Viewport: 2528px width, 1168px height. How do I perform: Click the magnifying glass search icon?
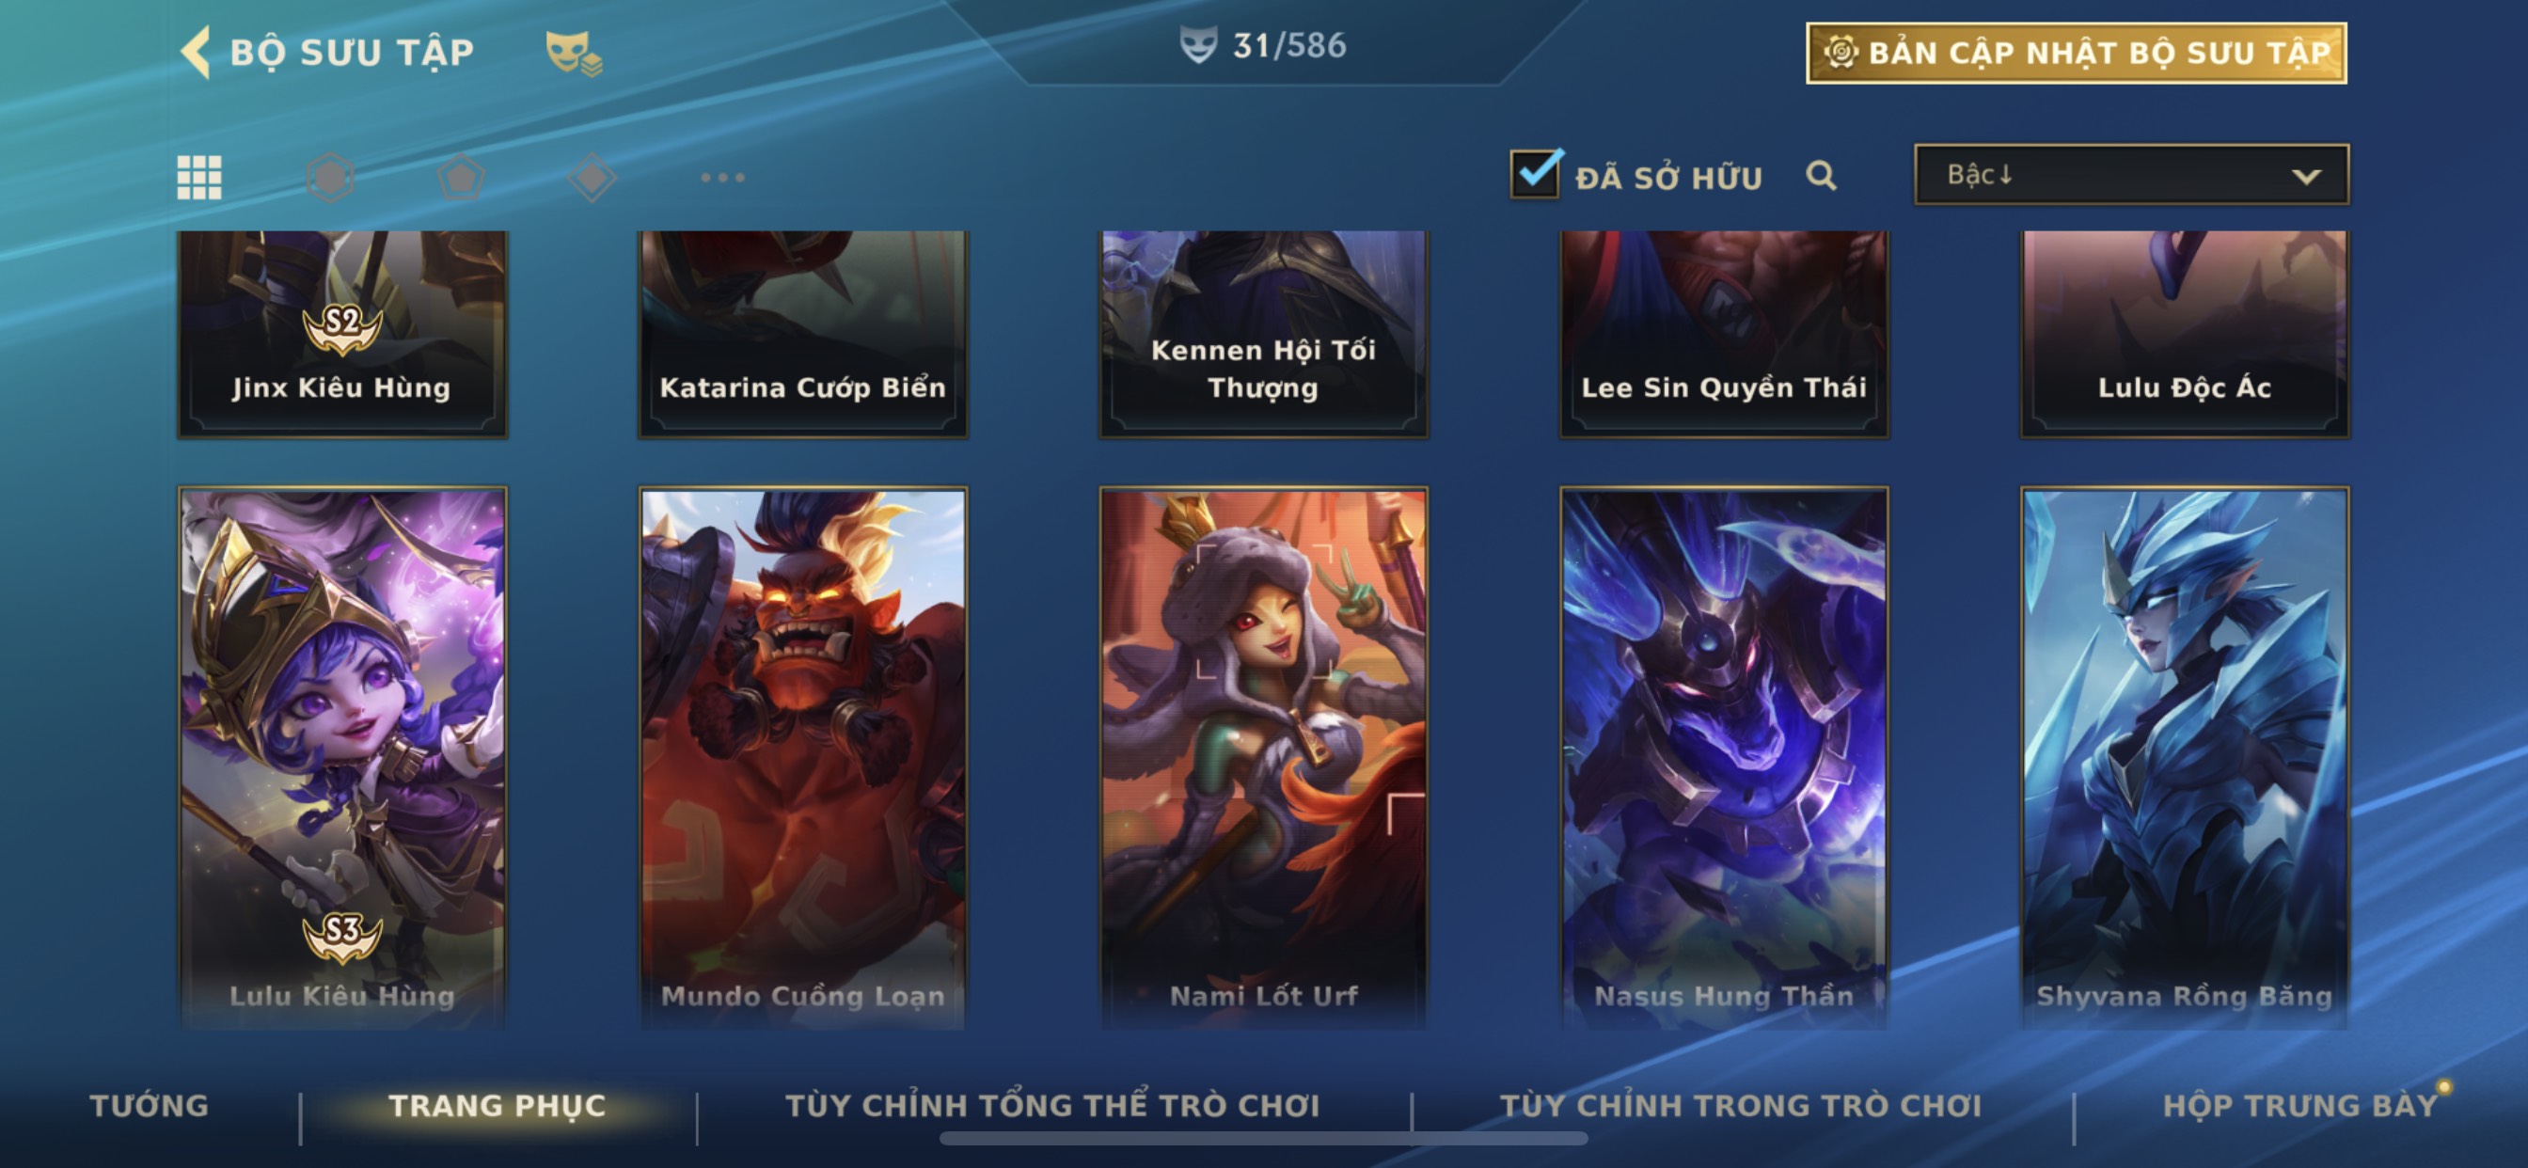coord(1822,176)
